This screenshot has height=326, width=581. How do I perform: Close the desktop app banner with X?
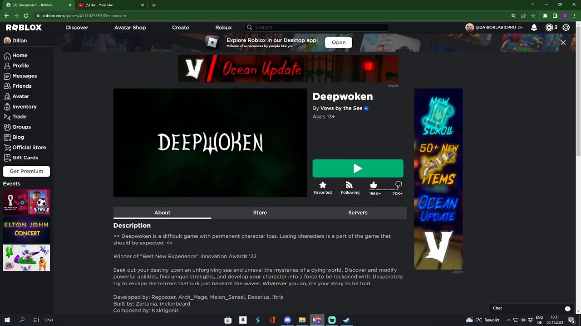pyautogui.click(x=563, y=43)
